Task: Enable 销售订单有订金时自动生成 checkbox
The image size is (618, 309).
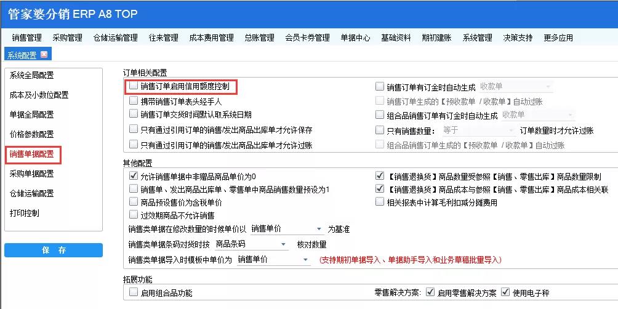Action: [380, 86]
